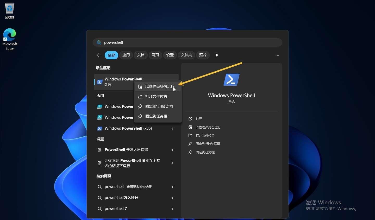
Task: Open web search powershell怎么打开
Action: click(x=136, y=198)
